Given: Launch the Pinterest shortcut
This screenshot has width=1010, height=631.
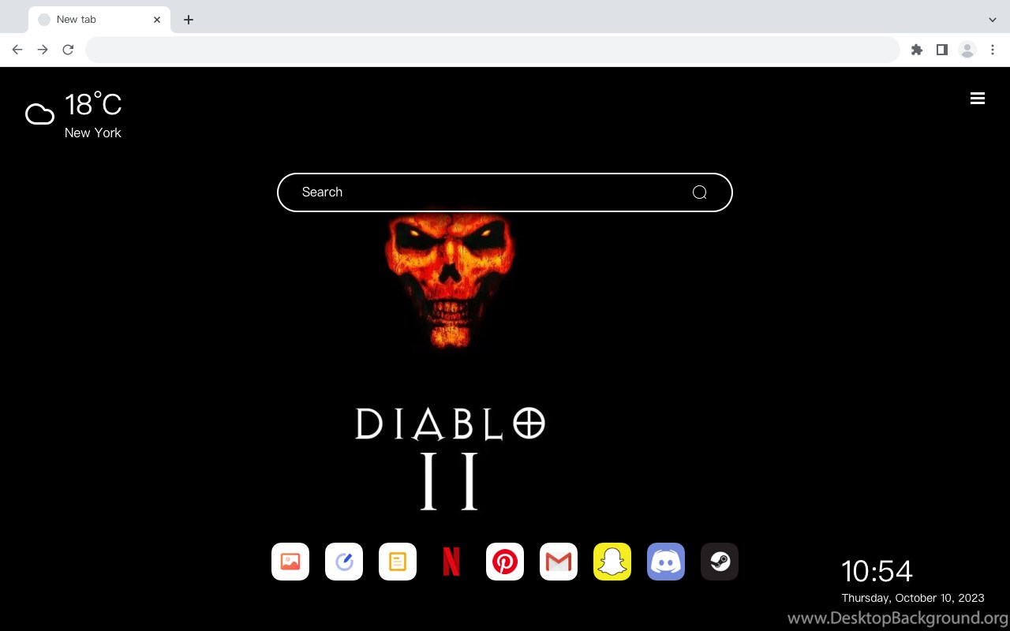Looking at the screenshot, I should click(505, 562).
